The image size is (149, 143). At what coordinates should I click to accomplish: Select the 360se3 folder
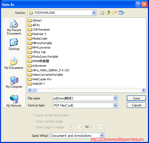[x=35, y=20]
